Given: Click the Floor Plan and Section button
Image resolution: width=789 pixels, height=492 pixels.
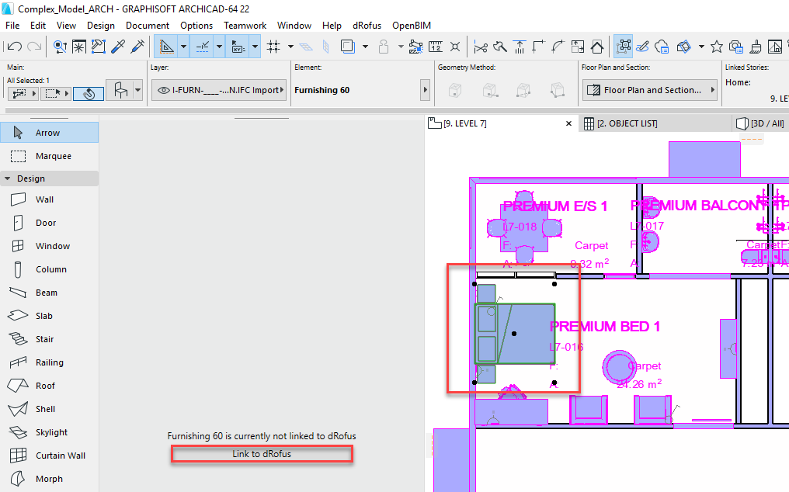Looking at the screenshot, I should pyautogui.click(x=649, y=89).
